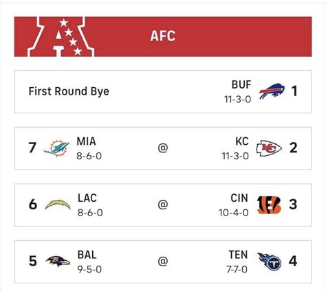326x291 pixels.
Task: Click the AFC header title text
Action: [x=163, y=36]
